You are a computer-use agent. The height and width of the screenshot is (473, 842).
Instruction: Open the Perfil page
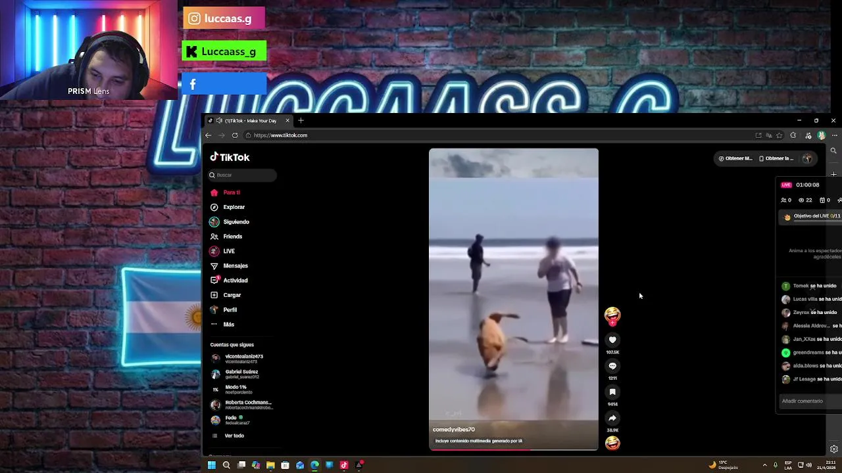(224, 309)
